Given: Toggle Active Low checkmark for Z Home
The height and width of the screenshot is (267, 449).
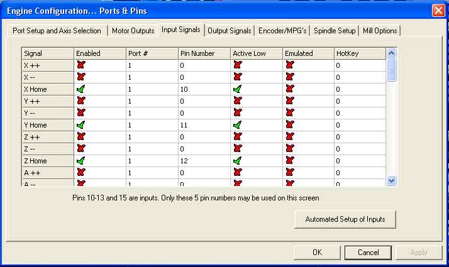Looking at the screenshot, I should coord(237,161).
